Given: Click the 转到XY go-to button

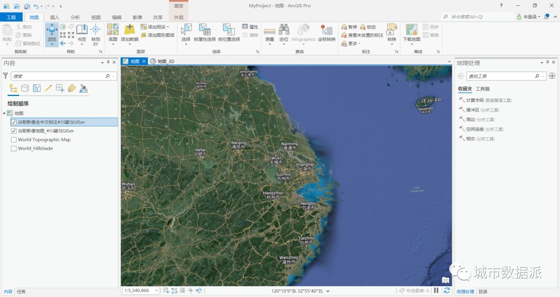Looking at the screenshot, I should coord(95,35).
